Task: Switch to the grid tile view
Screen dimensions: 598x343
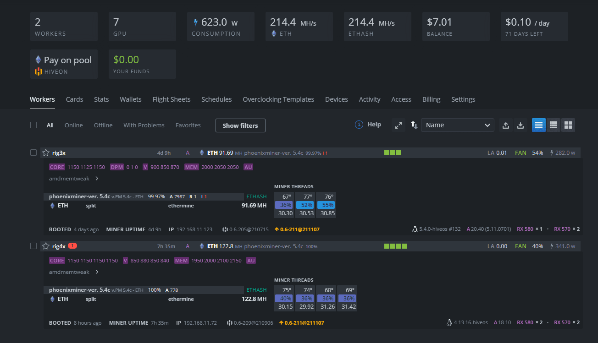Action: pos(568,125)
